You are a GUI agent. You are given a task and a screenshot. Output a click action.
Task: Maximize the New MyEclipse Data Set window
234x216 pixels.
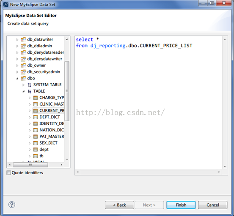coord(212,3)
